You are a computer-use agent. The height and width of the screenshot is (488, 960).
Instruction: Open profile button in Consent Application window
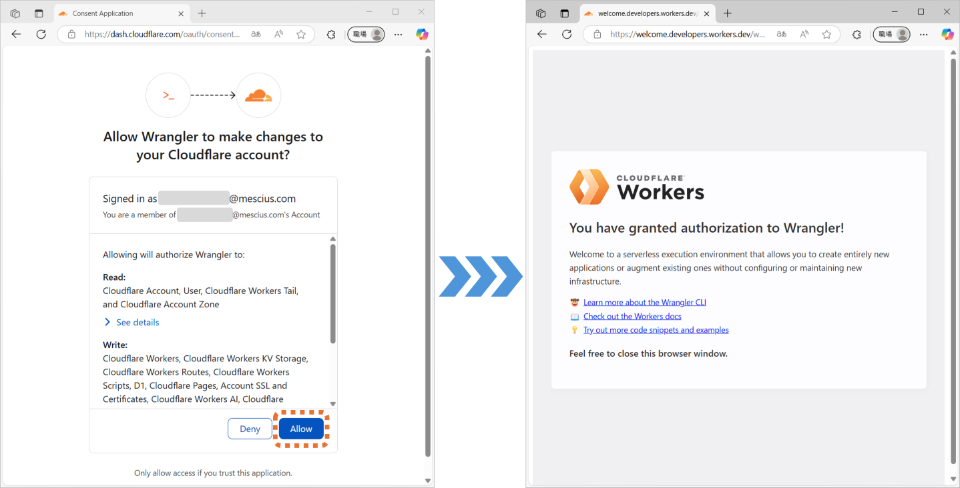coord(366,34)
